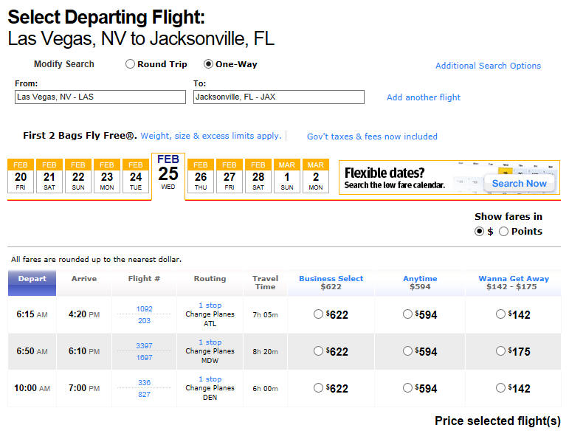Choose $594 Anytime fare for 10:00 AM flight
Viewport: 569px width, 442px height.
coord(407,388)
